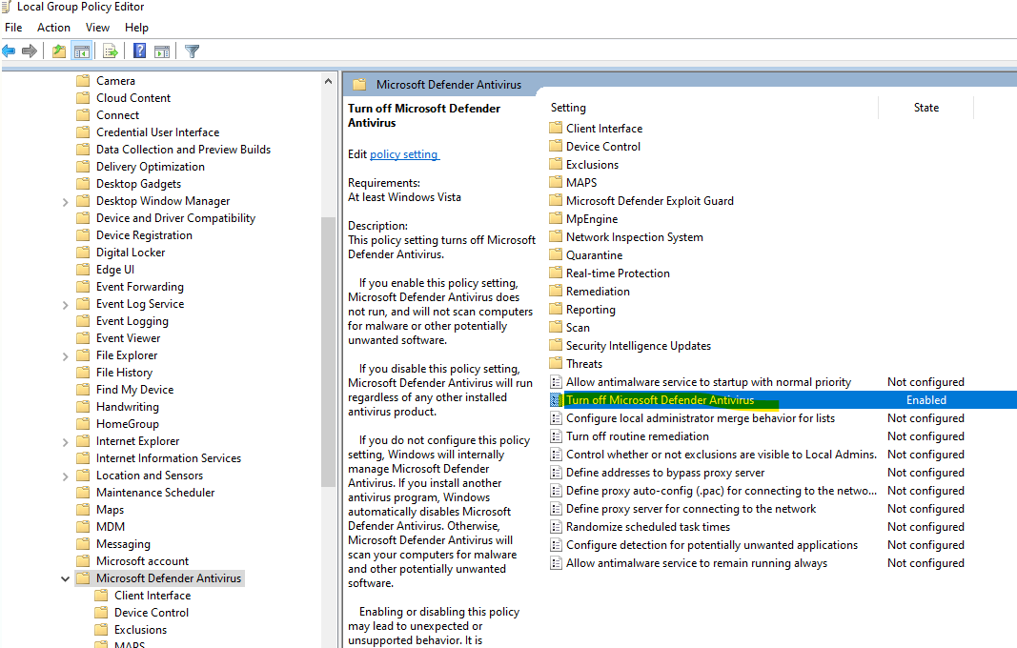Expand the Event Log Service tree node
This screenshot has height=648, width=1017.
tap(65, 304)
